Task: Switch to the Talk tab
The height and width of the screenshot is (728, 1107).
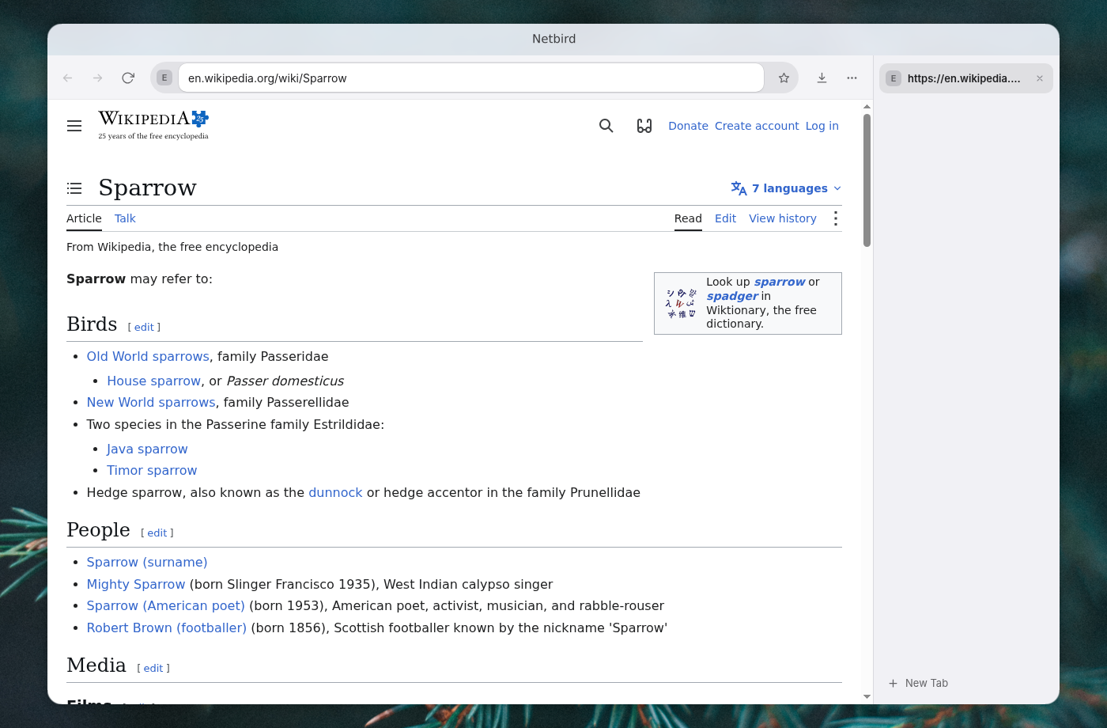Action: point(125,218)
